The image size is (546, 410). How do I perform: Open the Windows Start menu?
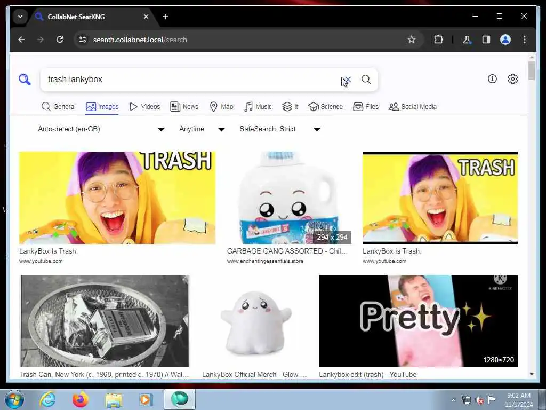point(14,399)
